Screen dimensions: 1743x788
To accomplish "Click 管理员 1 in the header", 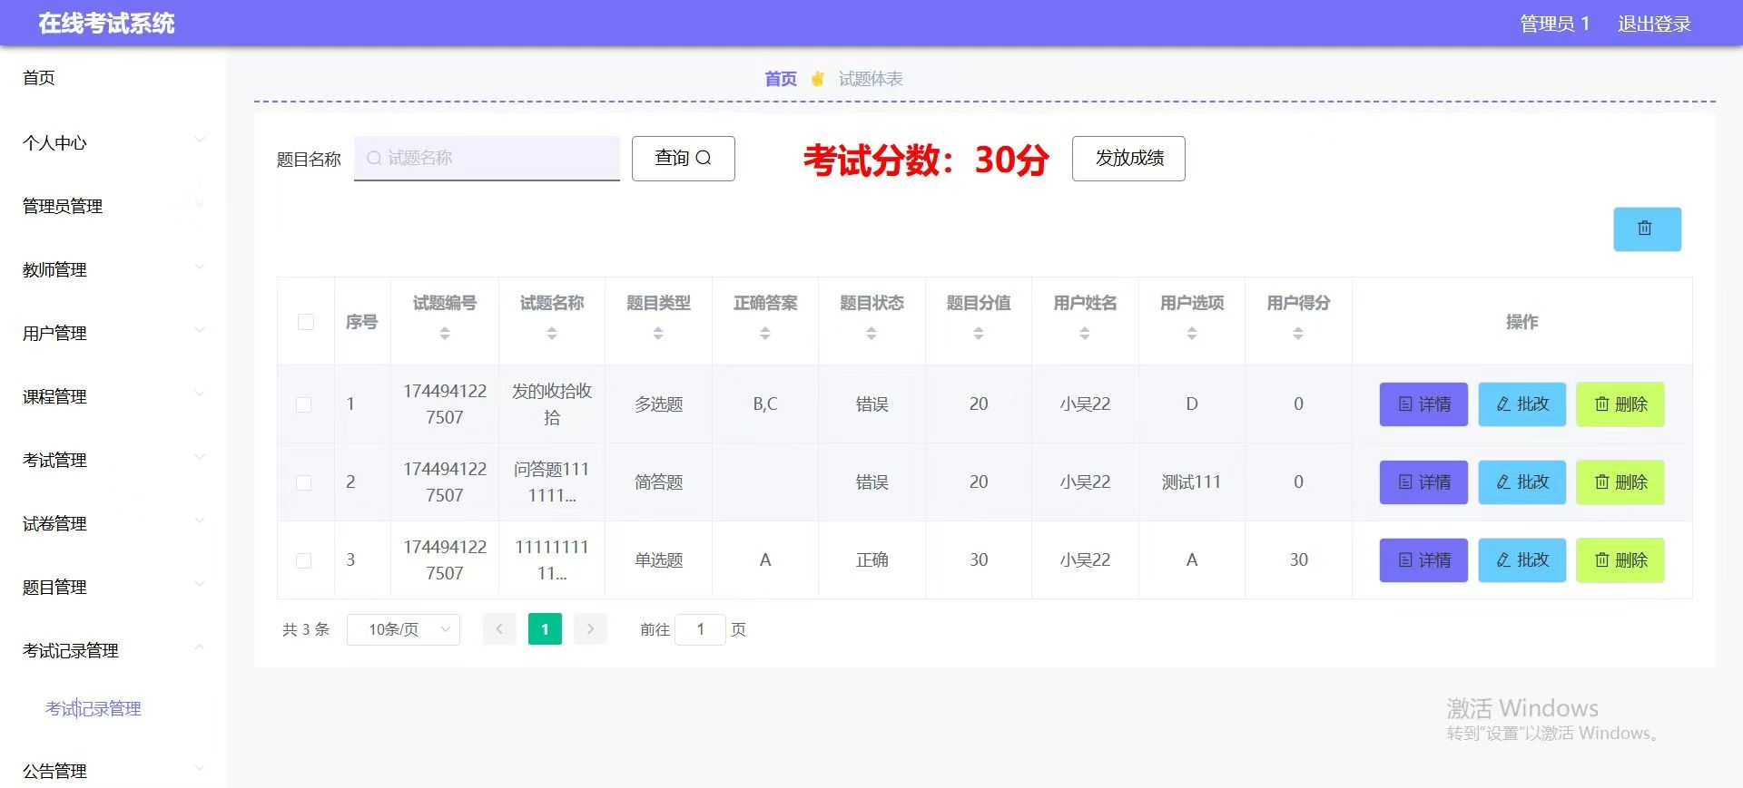I will pos(1555,24).
